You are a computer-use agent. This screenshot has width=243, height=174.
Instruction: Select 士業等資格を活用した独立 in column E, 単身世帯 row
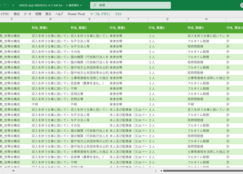(x=89, y=78)
